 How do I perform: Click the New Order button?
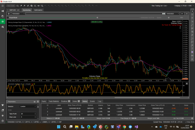pos(11,6)
